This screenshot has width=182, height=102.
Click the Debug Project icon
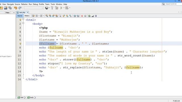pyautogui.click(x=67, y=8)
